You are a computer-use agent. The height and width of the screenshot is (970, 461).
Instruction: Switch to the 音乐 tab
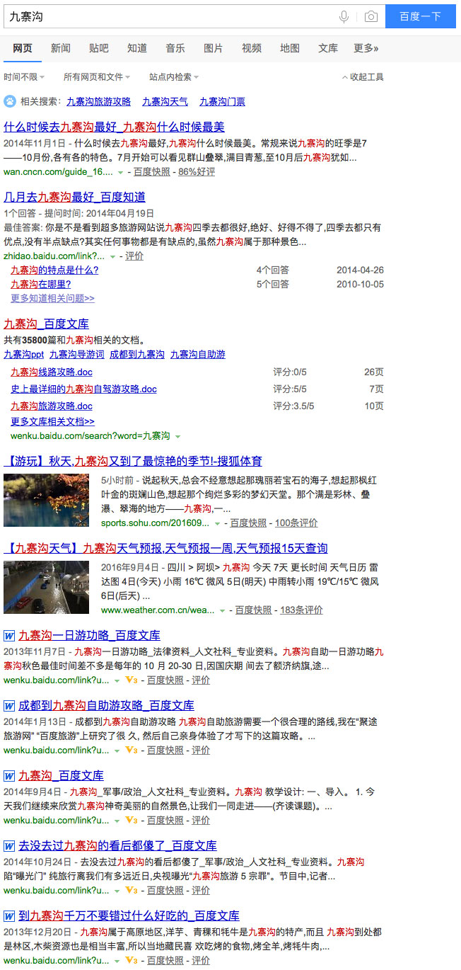tap(175, 48)
